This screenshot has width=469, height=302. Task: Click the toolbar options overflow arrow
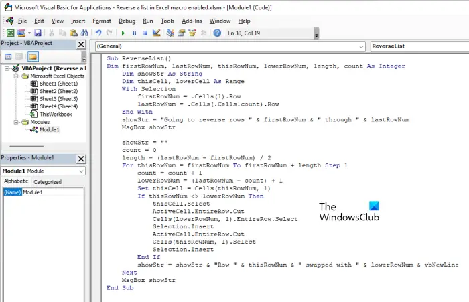tap(316, 33)
